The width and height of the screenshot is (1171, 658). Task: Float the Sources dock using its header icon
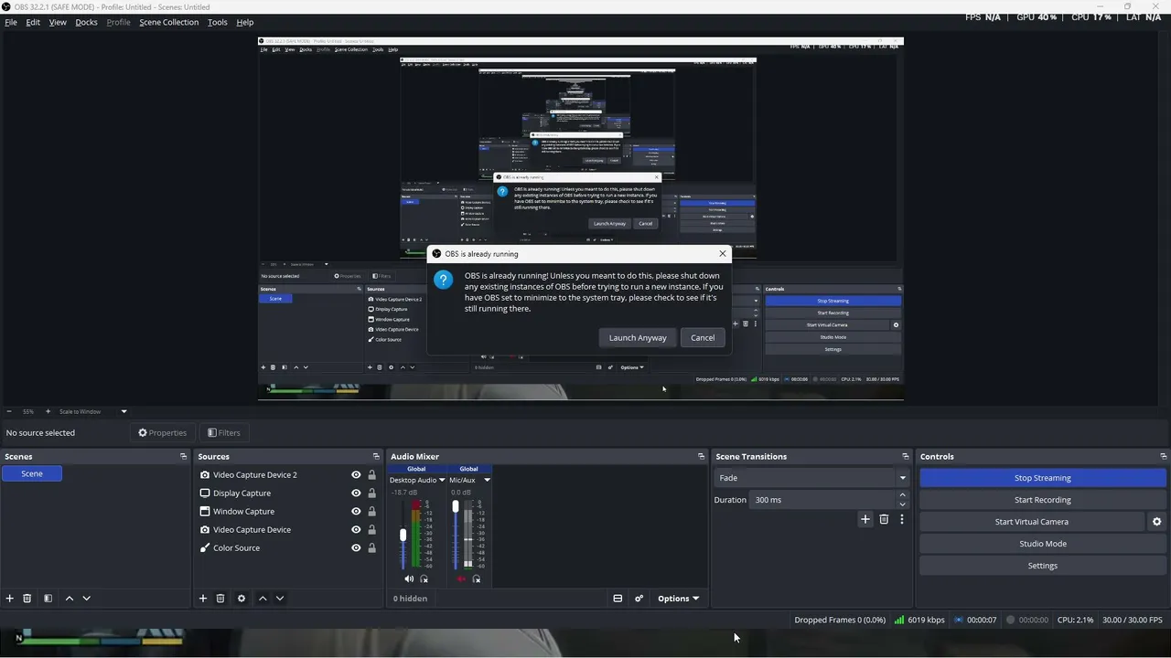click(376, 456)
